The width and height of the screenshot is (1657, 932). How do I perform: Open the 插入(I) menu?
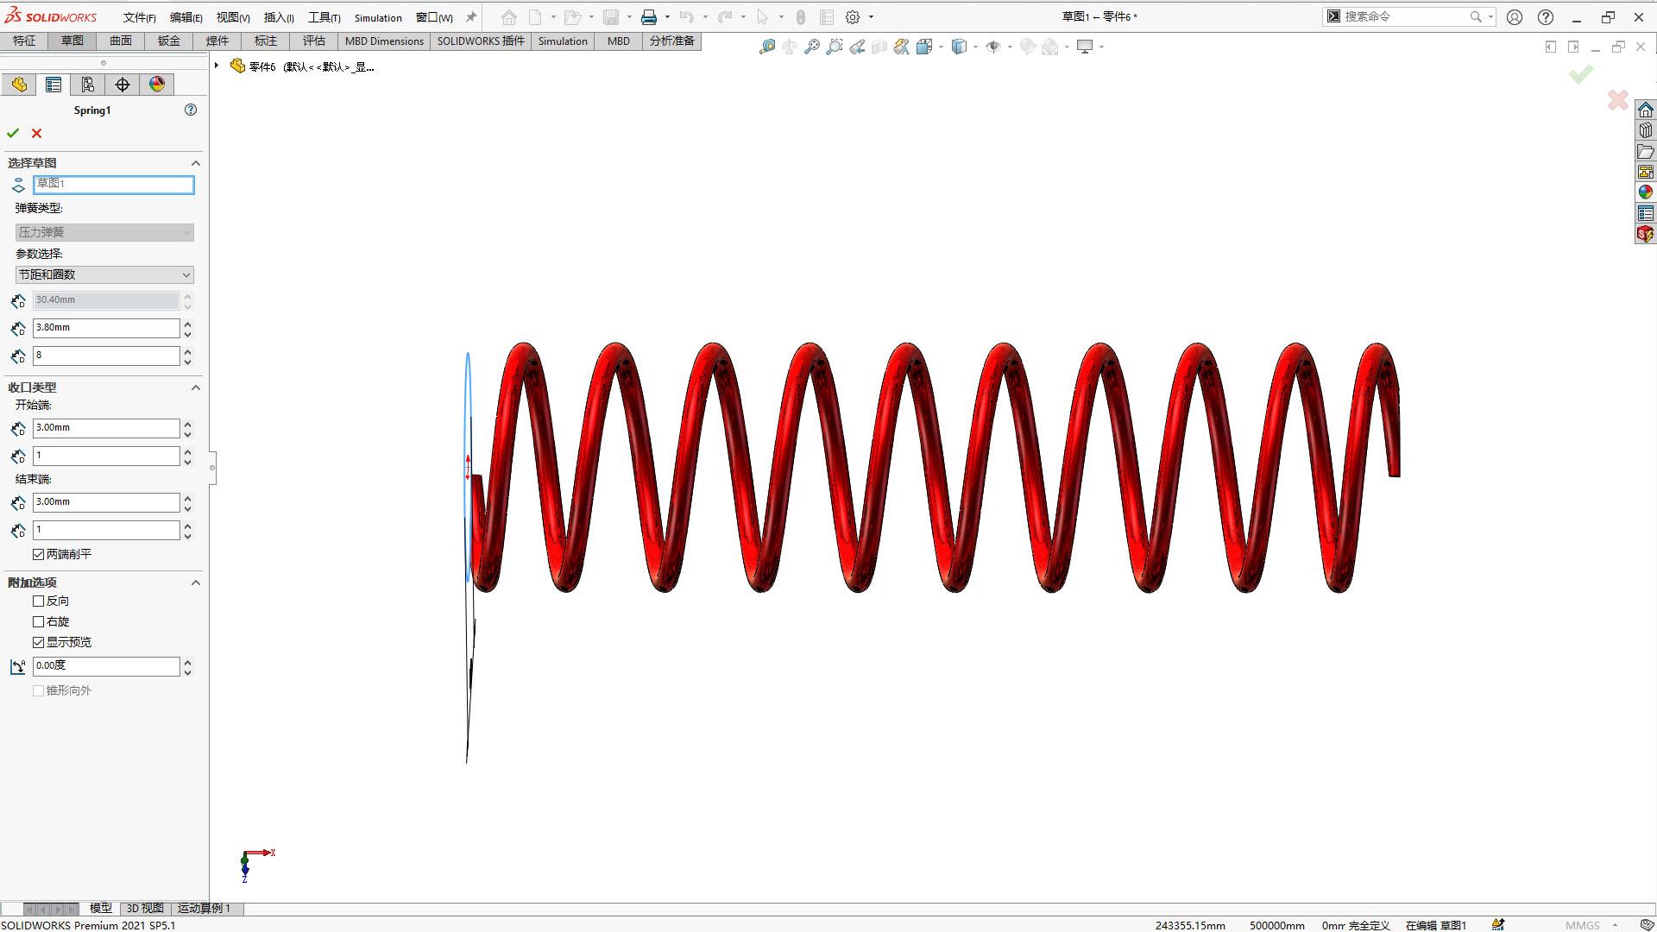coord(278,17)
